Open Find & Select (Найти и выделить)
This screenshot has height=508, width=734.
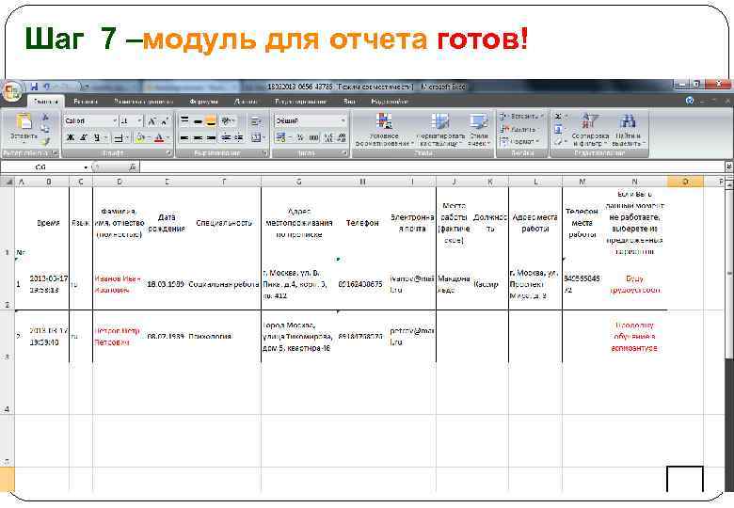coord(628,130)
